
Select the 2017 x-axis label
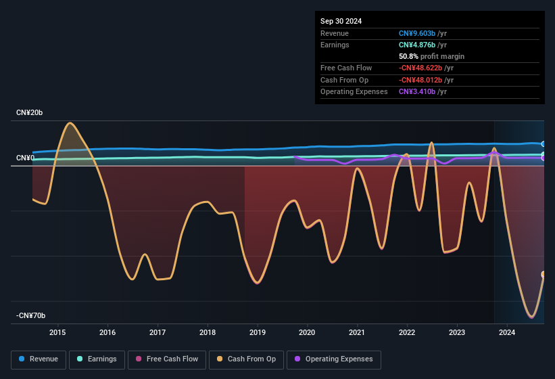(x=157, y=332)
